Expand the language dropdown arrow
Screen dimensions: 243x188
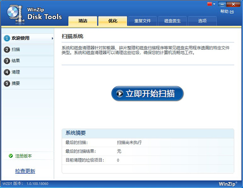[214, 4]
